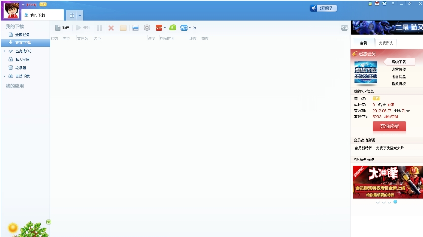Click the gold level badge in VIP info
423x237 pixels.
tap(376, 98)
